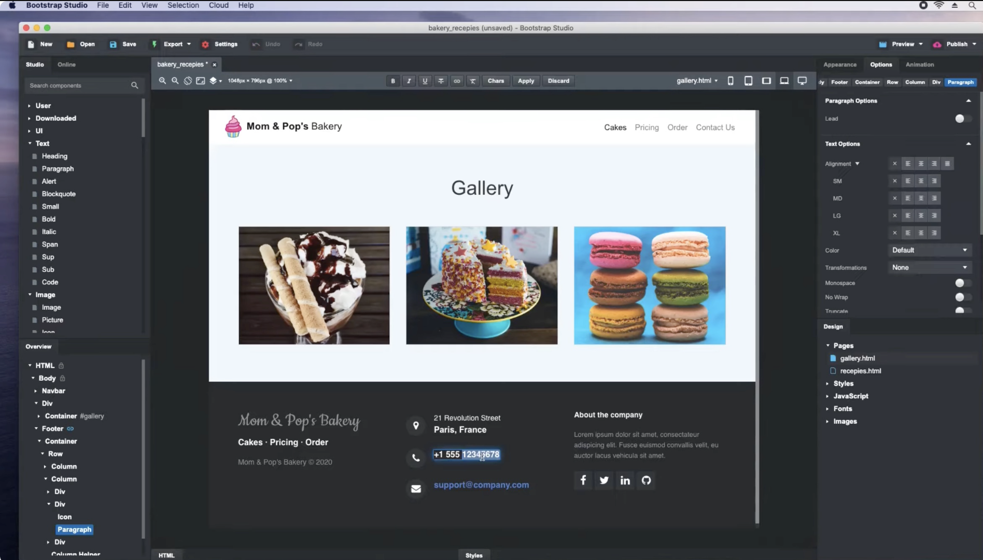Collapse the Paragraph Options section
Screen dimensions: 983x560
click(968, 101)
